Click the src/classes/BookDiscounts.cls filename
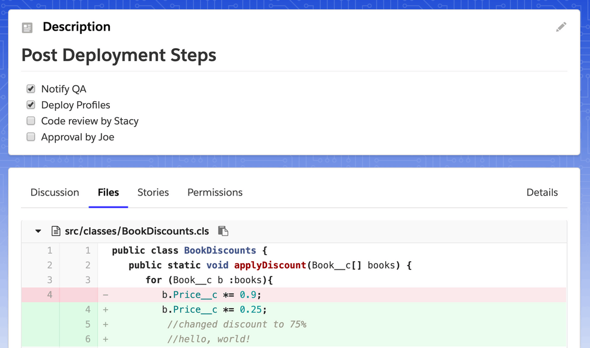590x348 pixels. point(136,231)
